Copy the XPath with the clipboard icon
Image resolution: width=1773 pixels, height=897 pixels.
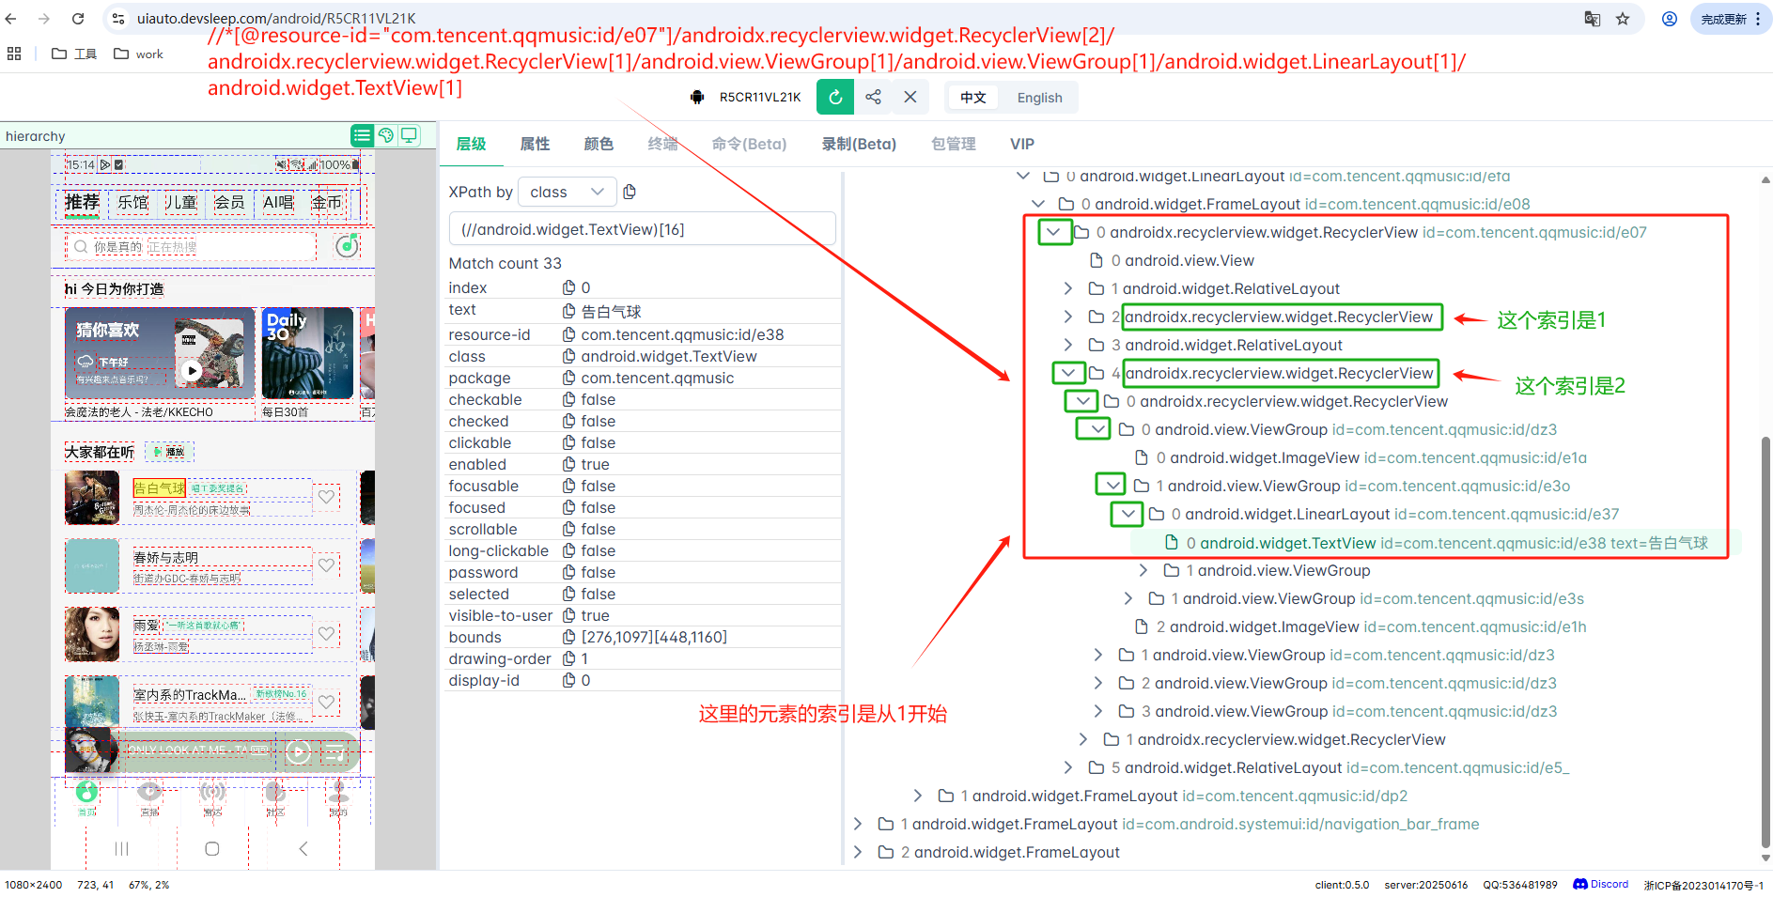click(630, 191)
